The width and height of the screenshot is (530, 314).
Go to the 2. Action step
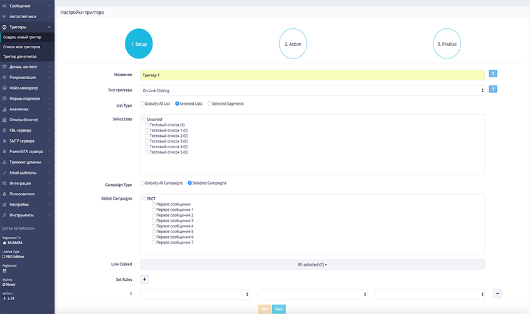click(x=294, y=45)
